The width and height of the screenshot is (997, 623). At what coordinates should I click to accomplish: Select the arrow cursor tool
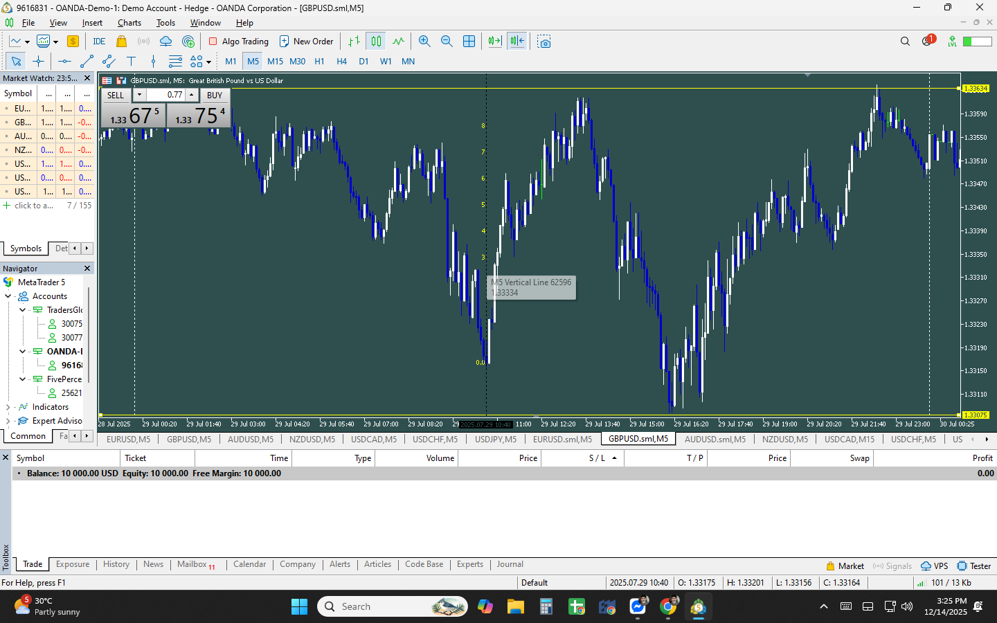16,61
